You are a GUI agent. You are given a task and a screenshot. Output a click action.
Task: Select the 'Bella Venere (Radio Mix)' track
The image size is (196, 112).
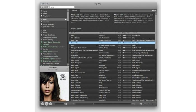tap(112, 95)
